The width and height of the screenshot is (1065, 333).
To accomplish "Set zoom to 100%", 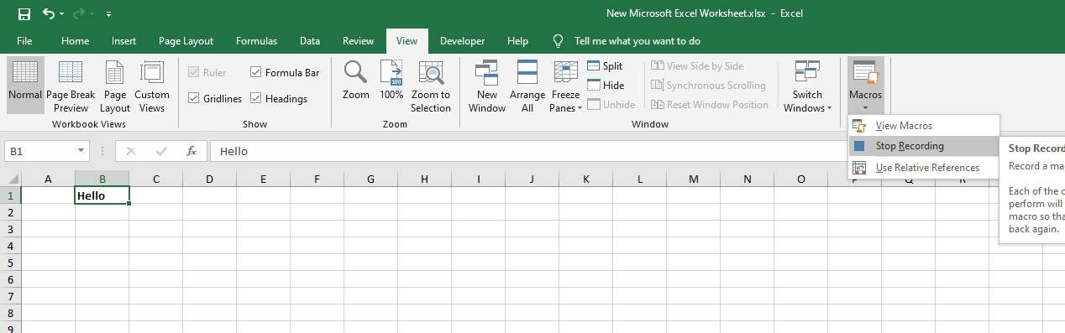I will 391,81.
